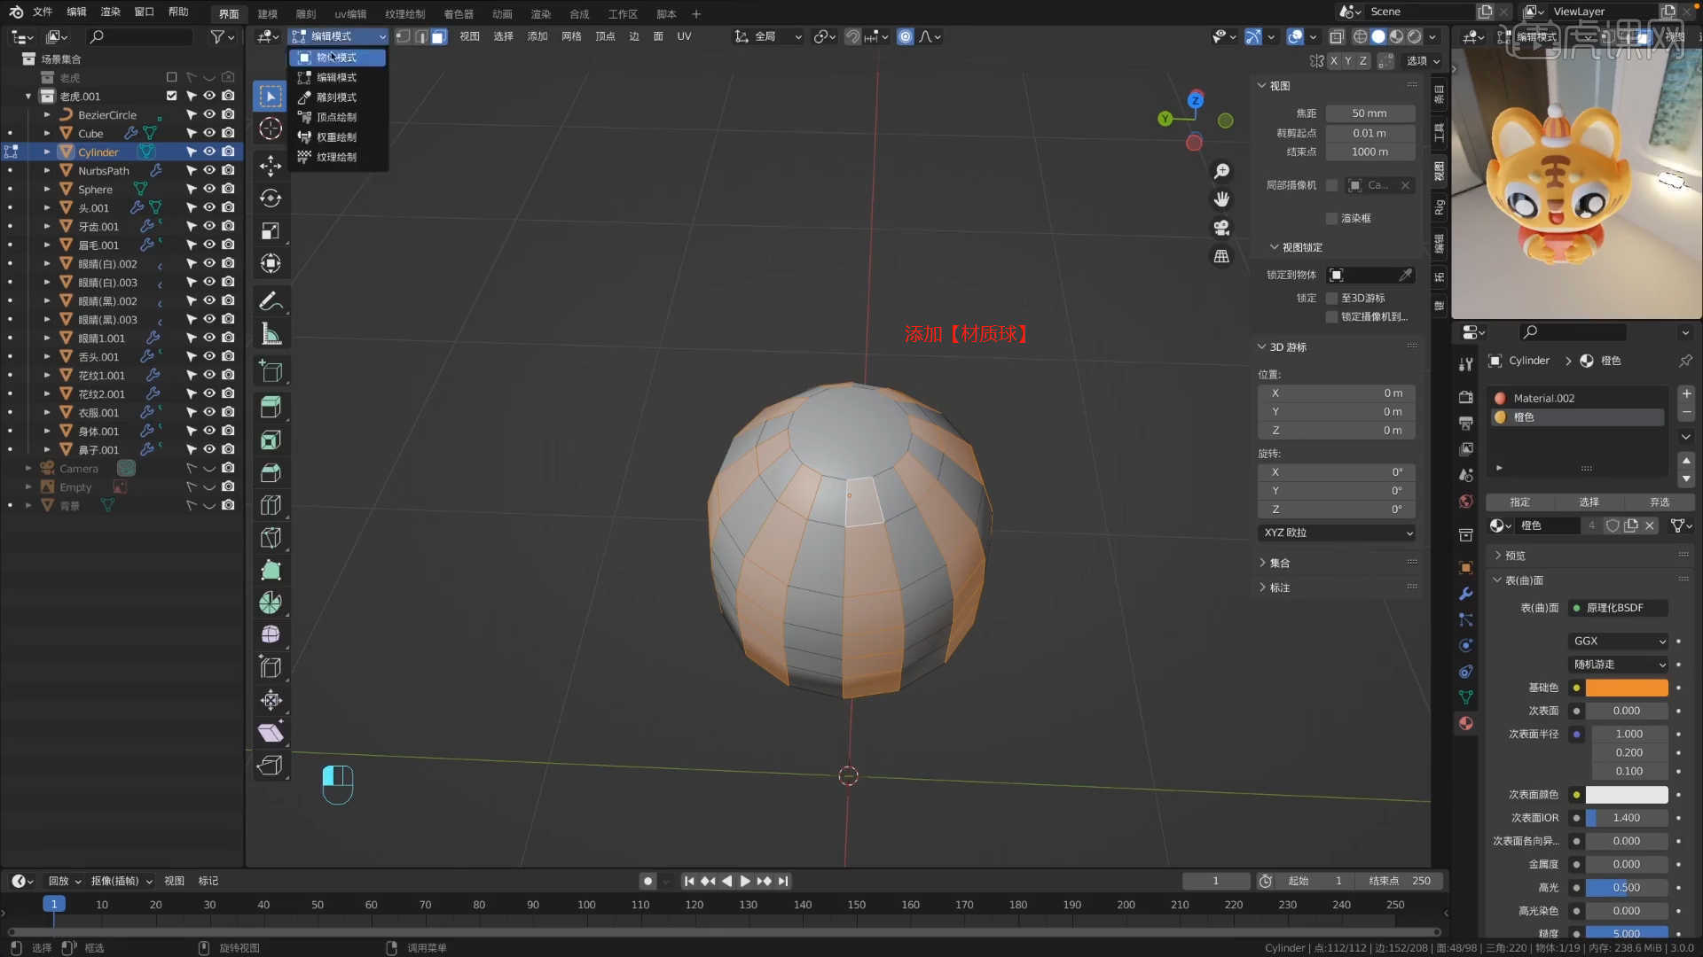The height and width of the screenshot is (957, 1703).
Task: Click the 选择 material select button
Action: [x=1589, y=502]
